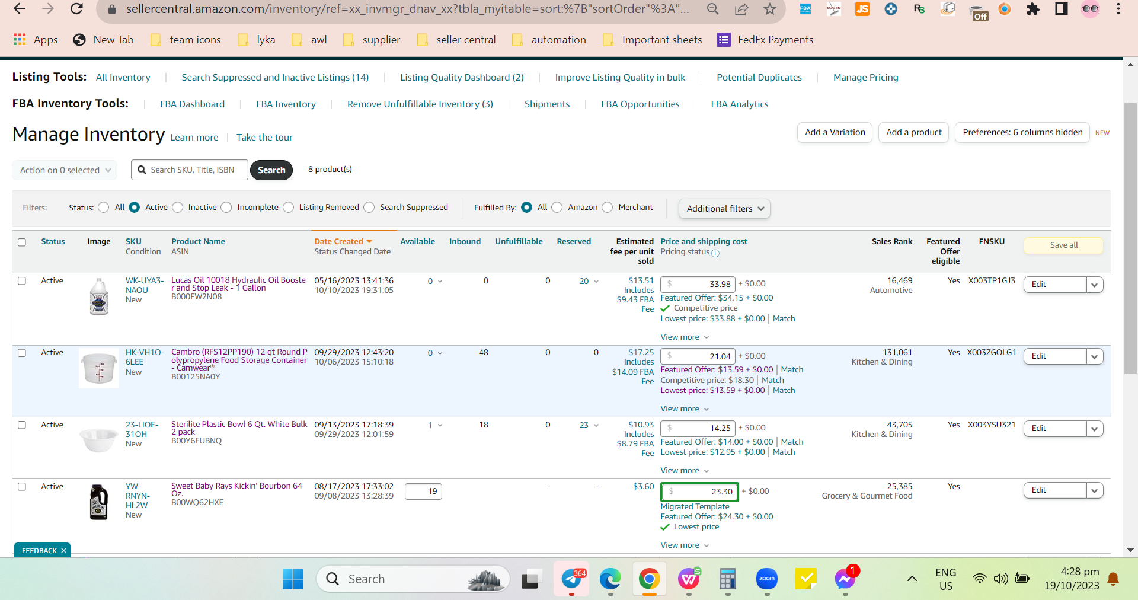Filter by Merchant fulfillment
This screenshot has height=600, width=1138.
(x=608, y=208)
